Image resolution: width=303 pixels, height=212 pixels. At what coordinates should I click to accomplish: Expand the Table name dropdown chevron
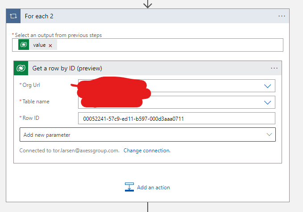267,102
